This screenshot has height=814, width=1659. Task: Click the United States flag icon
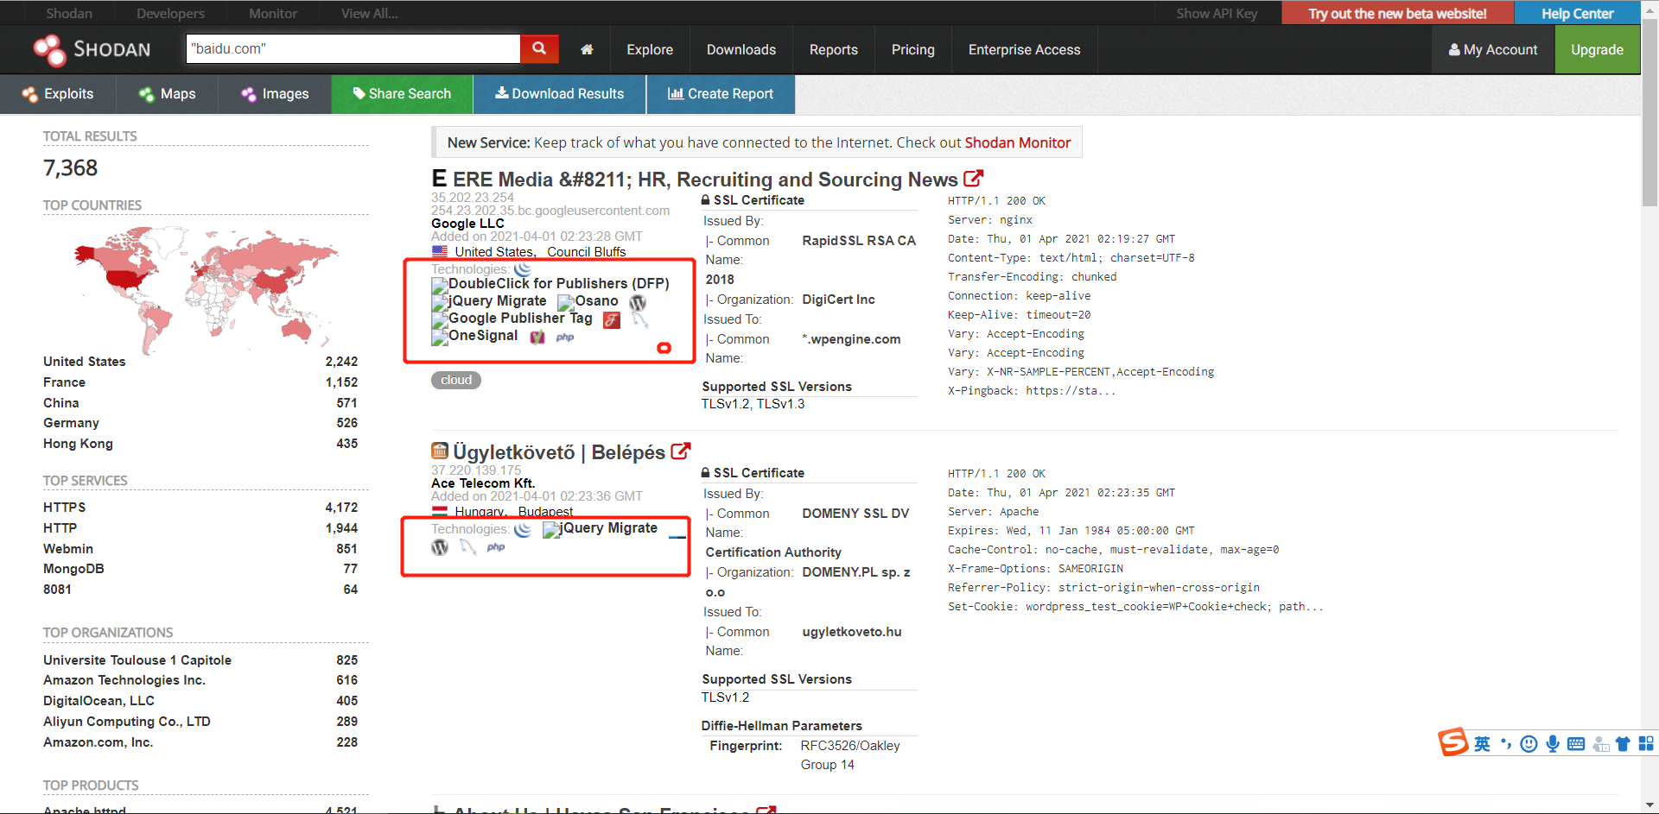coord(440,252)
